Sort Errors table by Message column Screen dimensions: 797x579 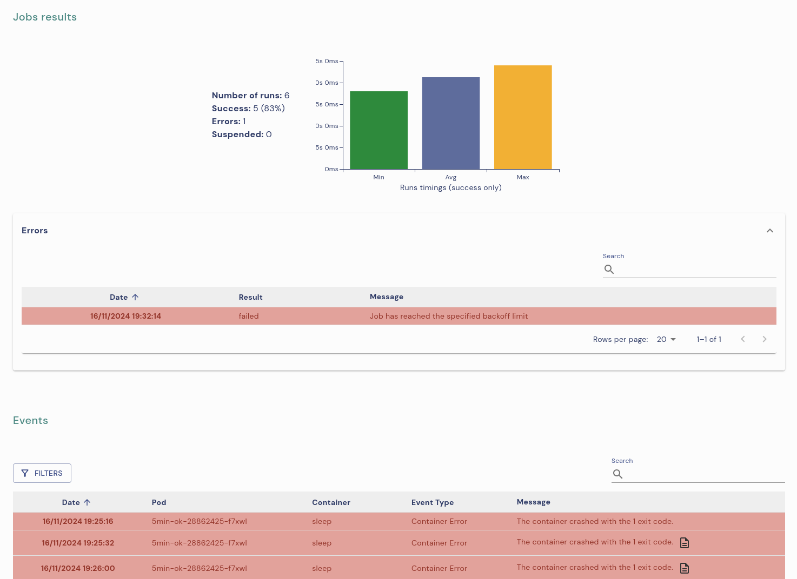coord(386,297)
